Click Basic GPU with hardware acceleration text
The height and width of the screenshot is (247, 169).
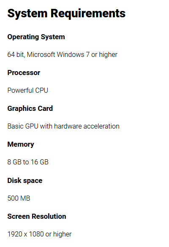(63, 126)
